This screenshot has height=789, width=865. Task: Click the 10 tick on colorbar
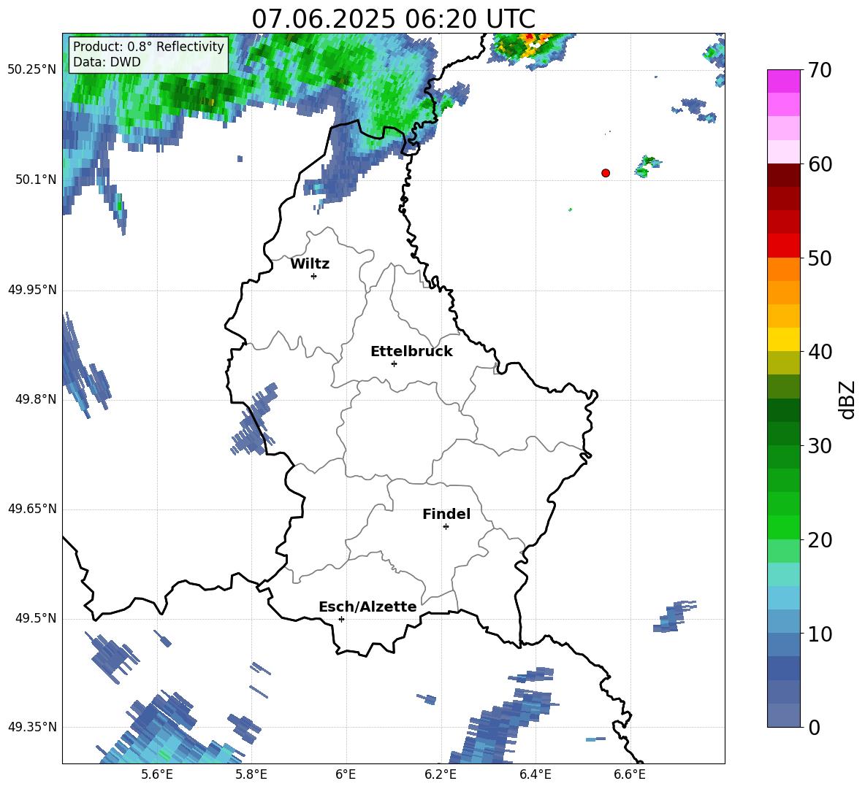[820, 634]
